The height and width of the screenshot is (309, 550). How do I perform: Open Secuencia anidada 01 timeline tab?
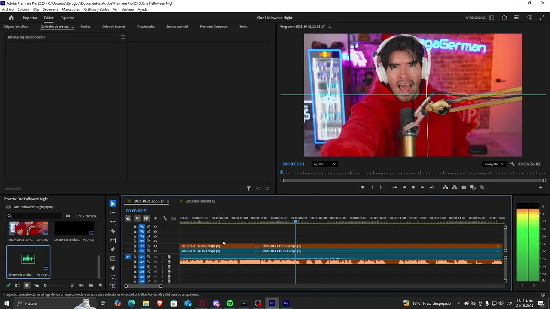[201, 201]
